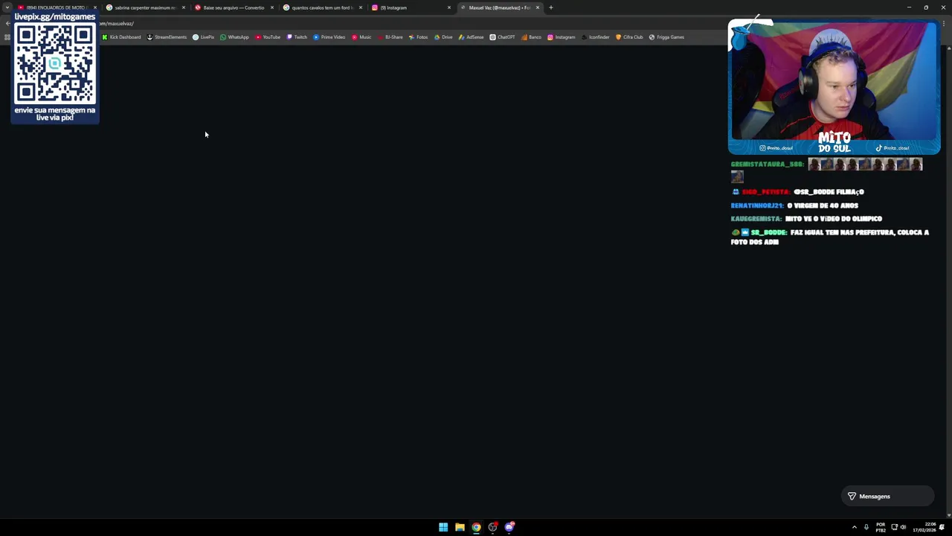Viewport: 952px width, 536px height.
Task: Open the volume tray icon
Action: tap(903, 527)
